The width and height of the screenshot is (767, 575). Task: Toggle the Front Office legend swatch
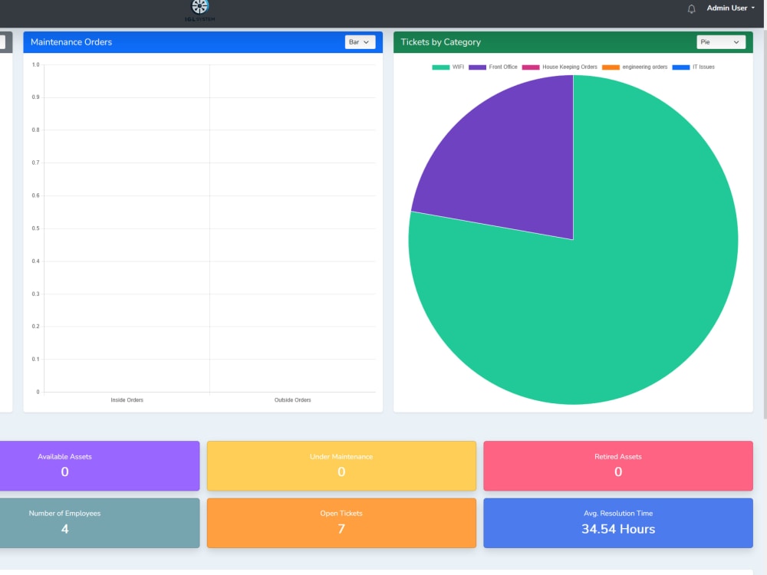click(477, 67)
